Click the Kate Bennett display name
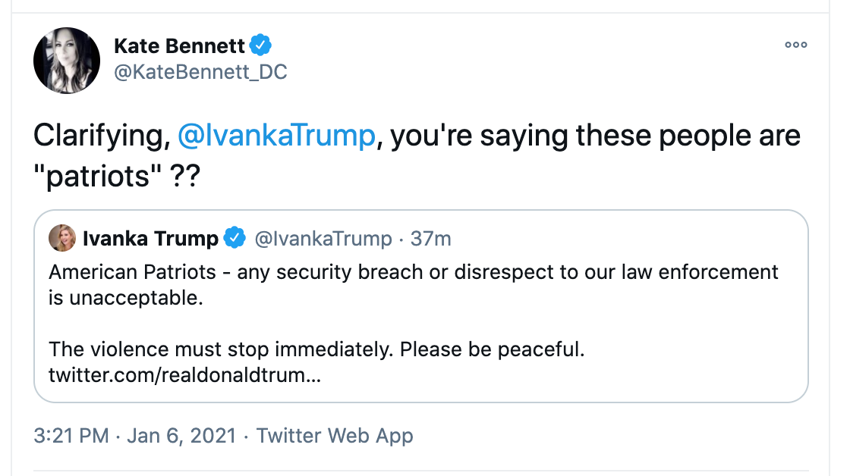850x476 pixels. click(180, 45)
